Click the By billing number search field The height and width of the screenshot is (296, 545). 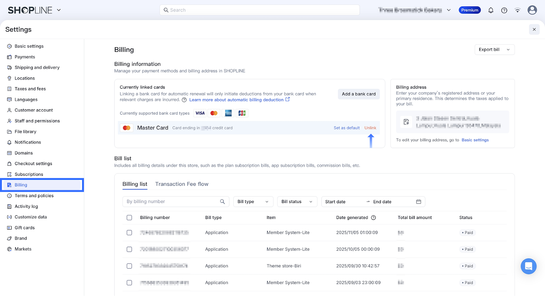pos(170,202)
